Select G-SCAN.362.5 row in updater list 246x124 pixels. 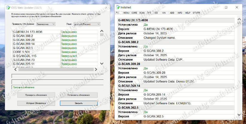point(55,48)
